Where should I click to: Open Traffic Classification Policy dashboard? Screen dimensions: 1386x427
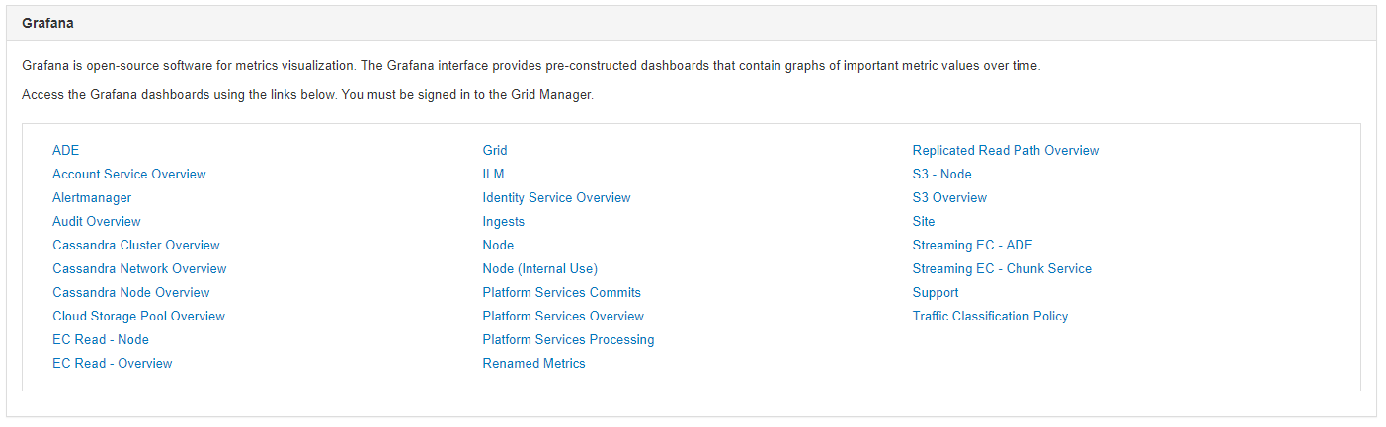990,317
